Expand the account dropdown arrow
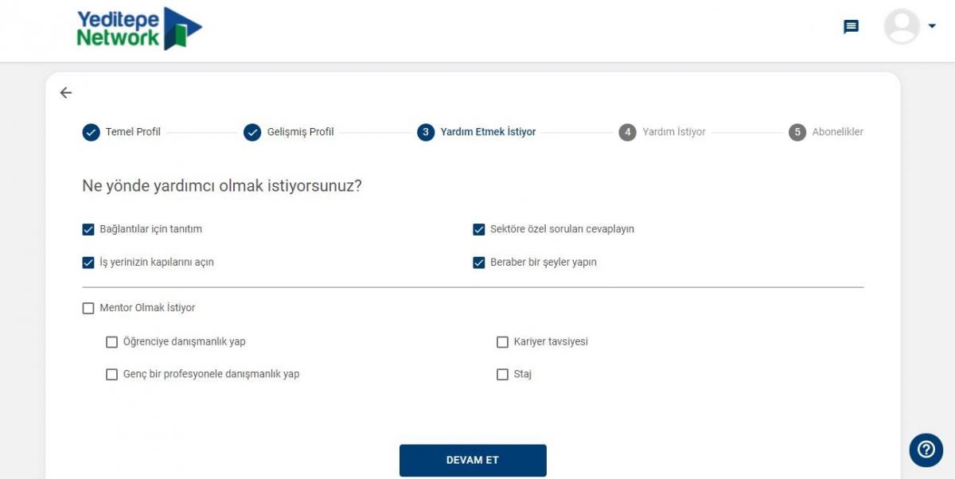Image resolution: width=955 pixels, height=479 pixels. (x=932, y=26)
